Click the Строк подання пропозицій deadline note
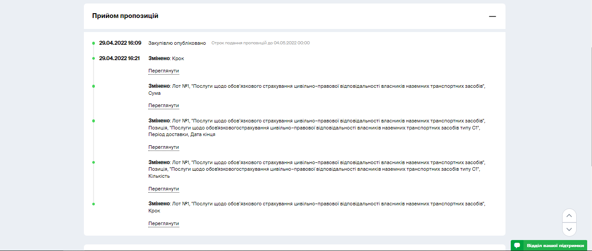The height and width of the screenshot is (251, 592). (260, 43)
